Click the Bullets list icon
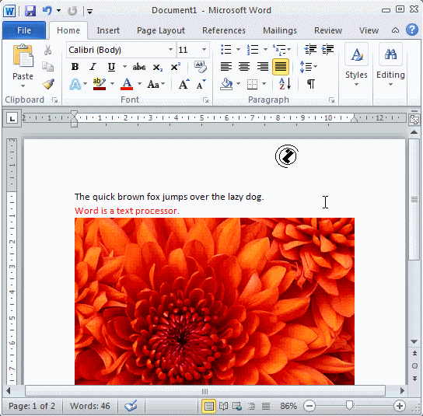This screenshot has width=423, height=416. point(226,50)
